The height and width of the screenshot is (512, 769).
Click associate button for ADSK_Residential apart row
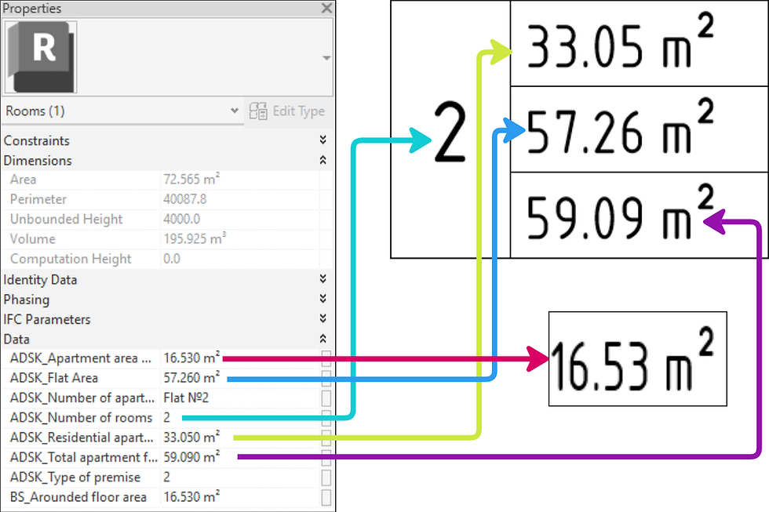click(x=326, y=438)
